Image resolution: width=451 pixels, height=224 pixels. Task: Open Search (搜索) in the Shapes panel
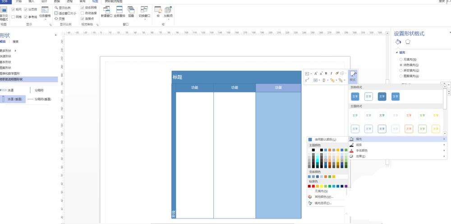[15, 42]
